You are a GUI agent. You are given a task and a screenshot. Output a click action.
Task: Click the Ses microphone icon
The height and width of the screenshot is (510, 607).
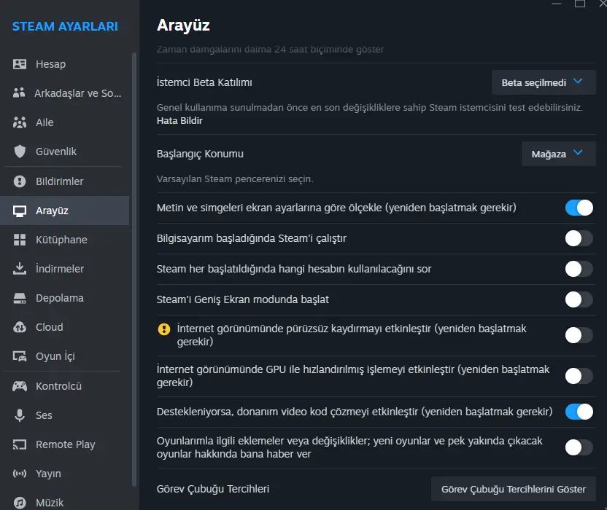[x=20, y=415]
